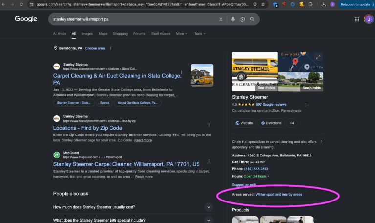This screenshot has height=223, width=375.
Task: Switch to the Short videos tab
Action: click(160, 34)
